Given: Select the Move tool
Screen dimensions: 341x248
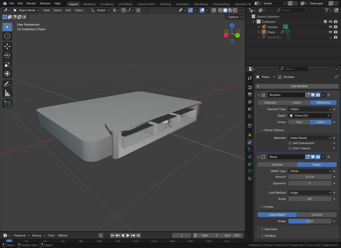Looking at the screenshot, I should (x=7, y=46).
